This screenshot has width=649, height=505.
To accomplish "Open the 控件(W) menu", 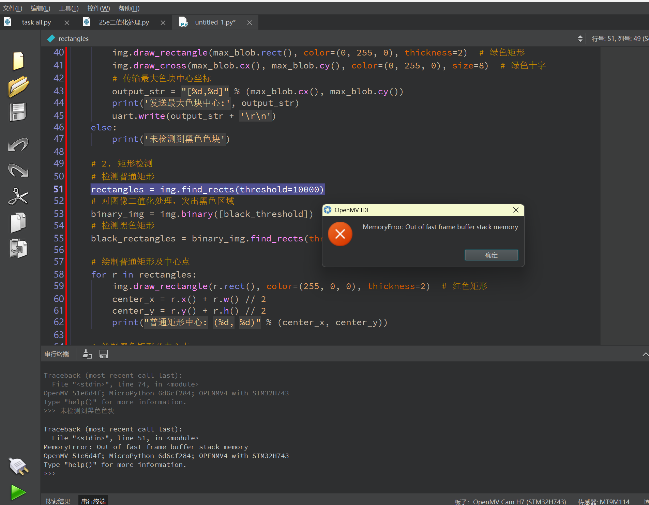I will point(99,8).
